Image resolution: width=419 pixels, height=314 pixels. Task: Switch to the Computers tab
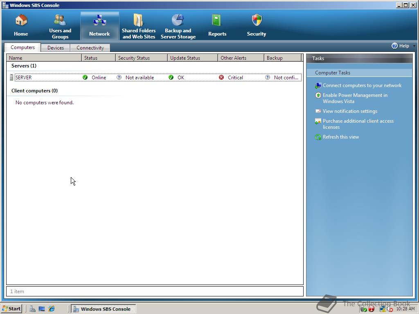23,47
